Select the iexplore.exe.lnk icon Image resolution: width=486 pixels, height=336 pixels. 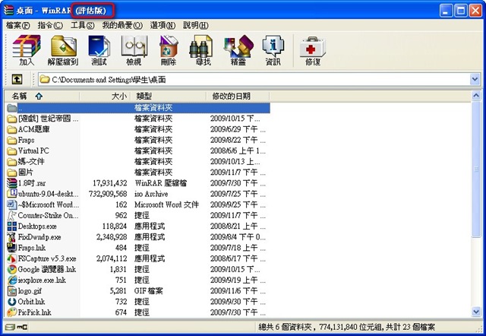tap(12, 280)
